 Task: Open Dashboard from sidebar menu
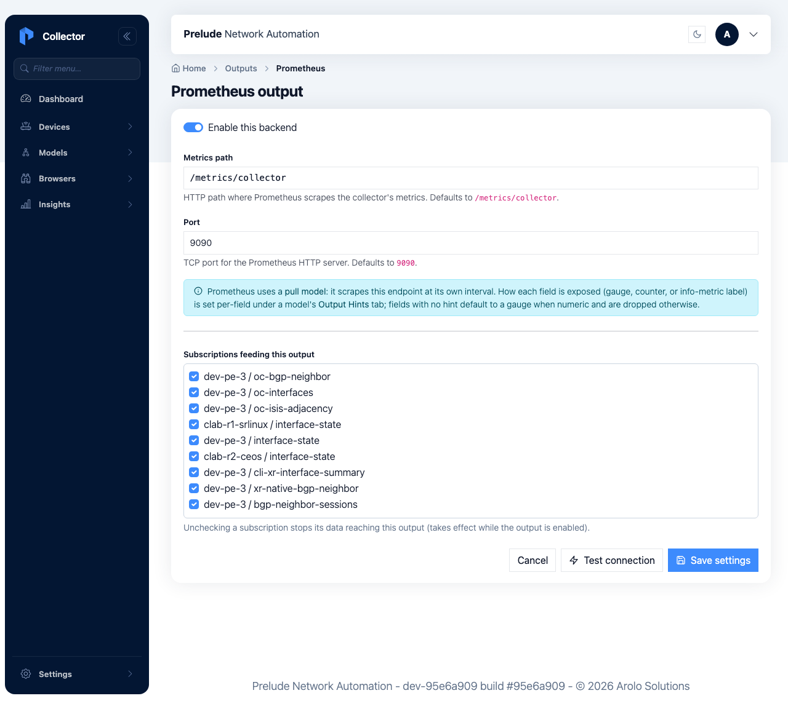(77, 98)
